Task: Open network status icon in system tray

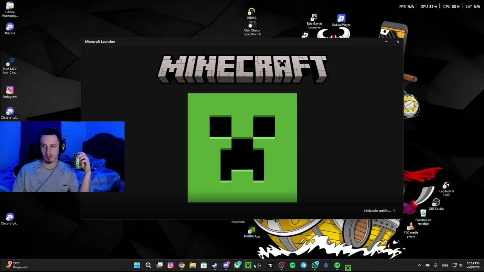Action: [455, 265]
